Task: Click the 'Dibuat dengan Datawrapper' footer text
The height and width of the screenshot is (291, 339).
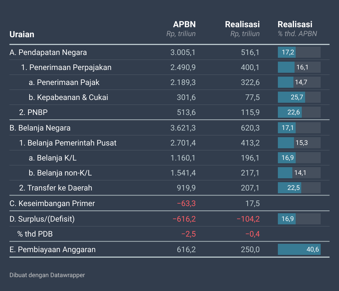Action: tap(47, 275)
